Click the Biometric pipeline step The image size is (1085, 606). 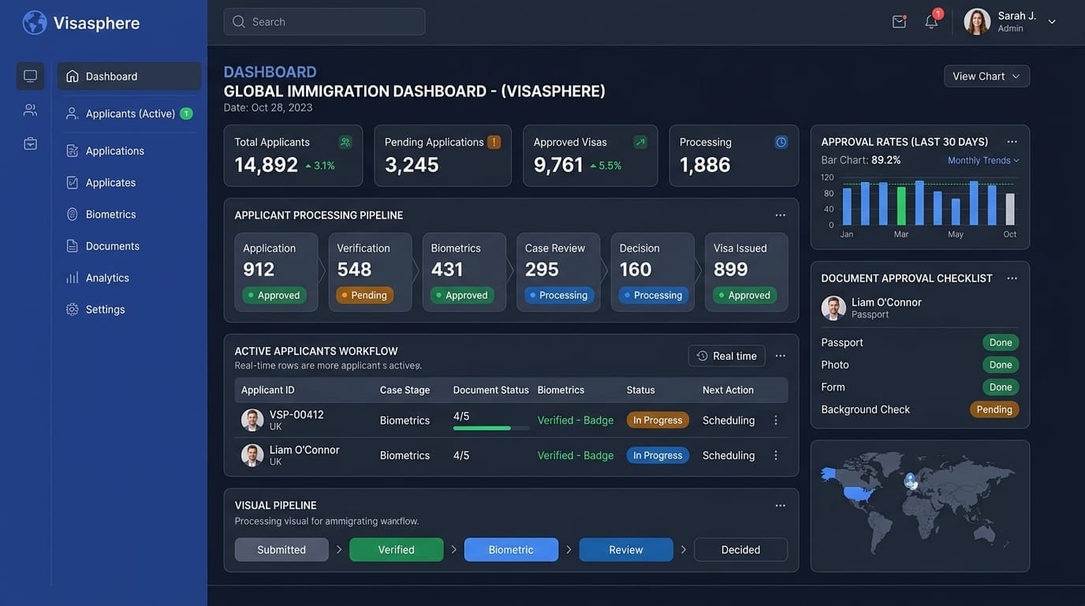[x=511, y=550]
